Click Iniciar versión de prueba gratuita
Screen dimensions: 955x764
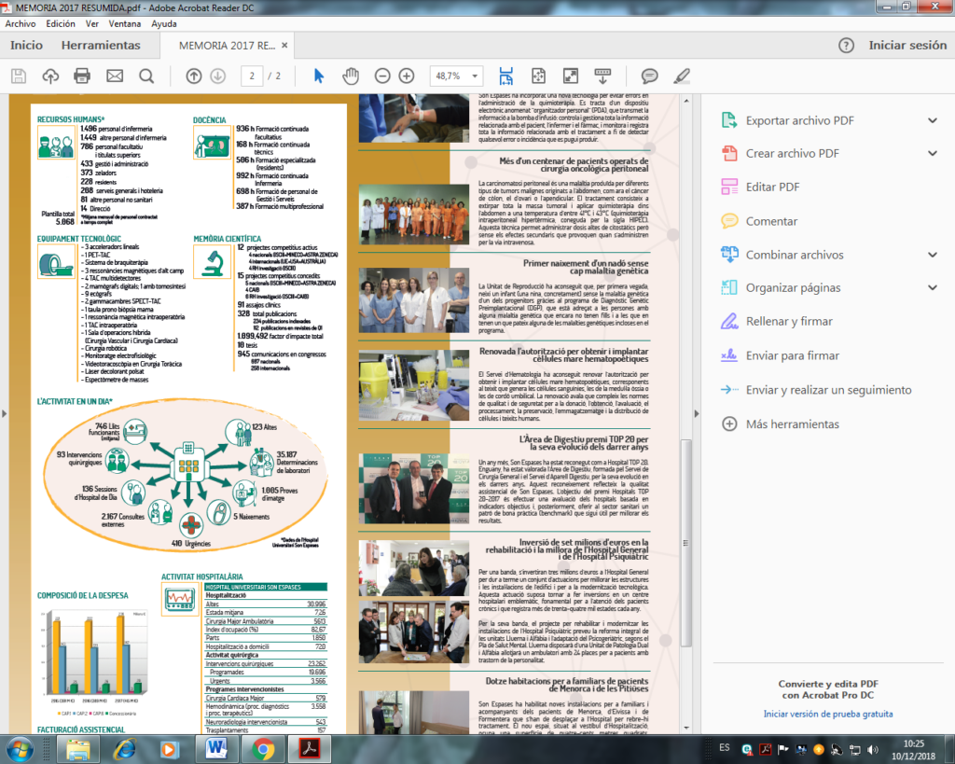[x=827, y=714]
